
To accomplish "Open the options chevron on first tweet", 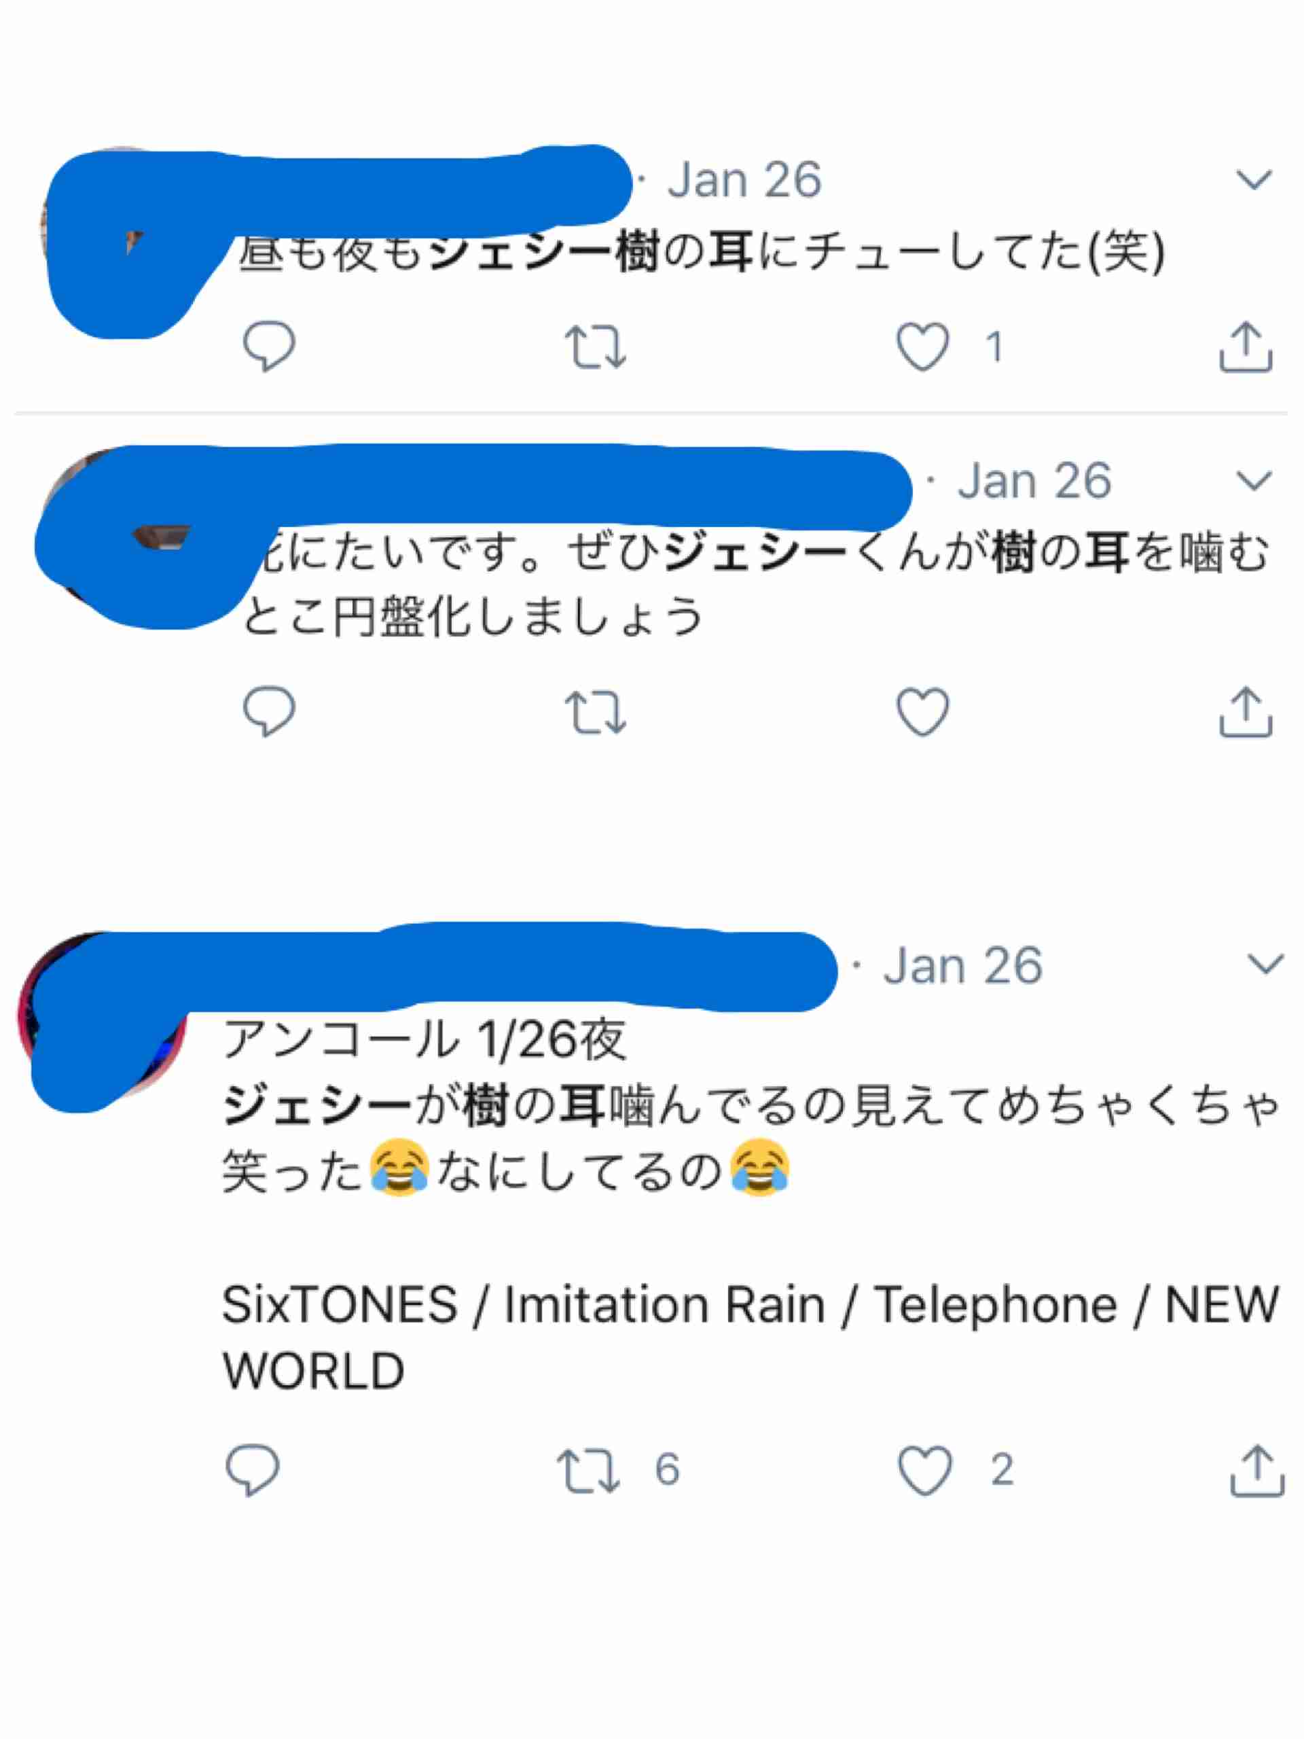I will click(x=1254, y=180).
